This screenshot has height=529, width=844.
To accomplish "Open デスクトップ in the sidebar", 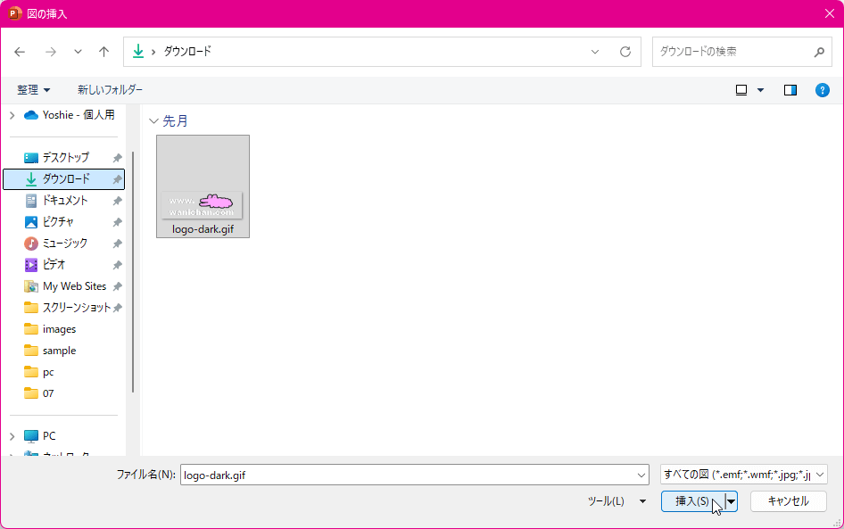I will (x=66, y=158).
